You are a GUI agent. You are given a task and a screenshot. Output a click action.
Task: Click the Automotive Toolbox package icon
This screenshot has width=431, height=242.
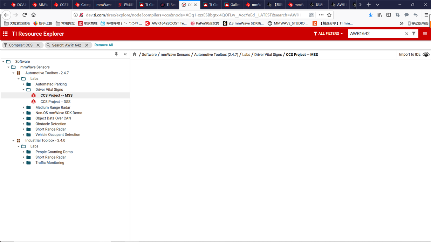coord(19,73)
